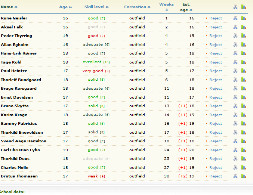The width and height of the screenshot is (253, 195).
Task: Open the chart icon for Brutus Thomasen
Action: [x=244, y=176]
